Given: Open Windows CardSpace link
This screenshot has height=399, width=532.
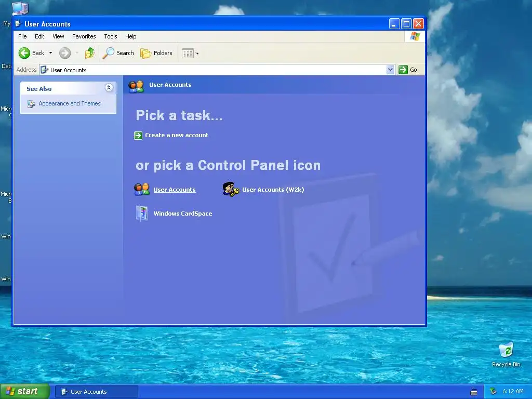Looking at the screenshot, I should point(183,214).
